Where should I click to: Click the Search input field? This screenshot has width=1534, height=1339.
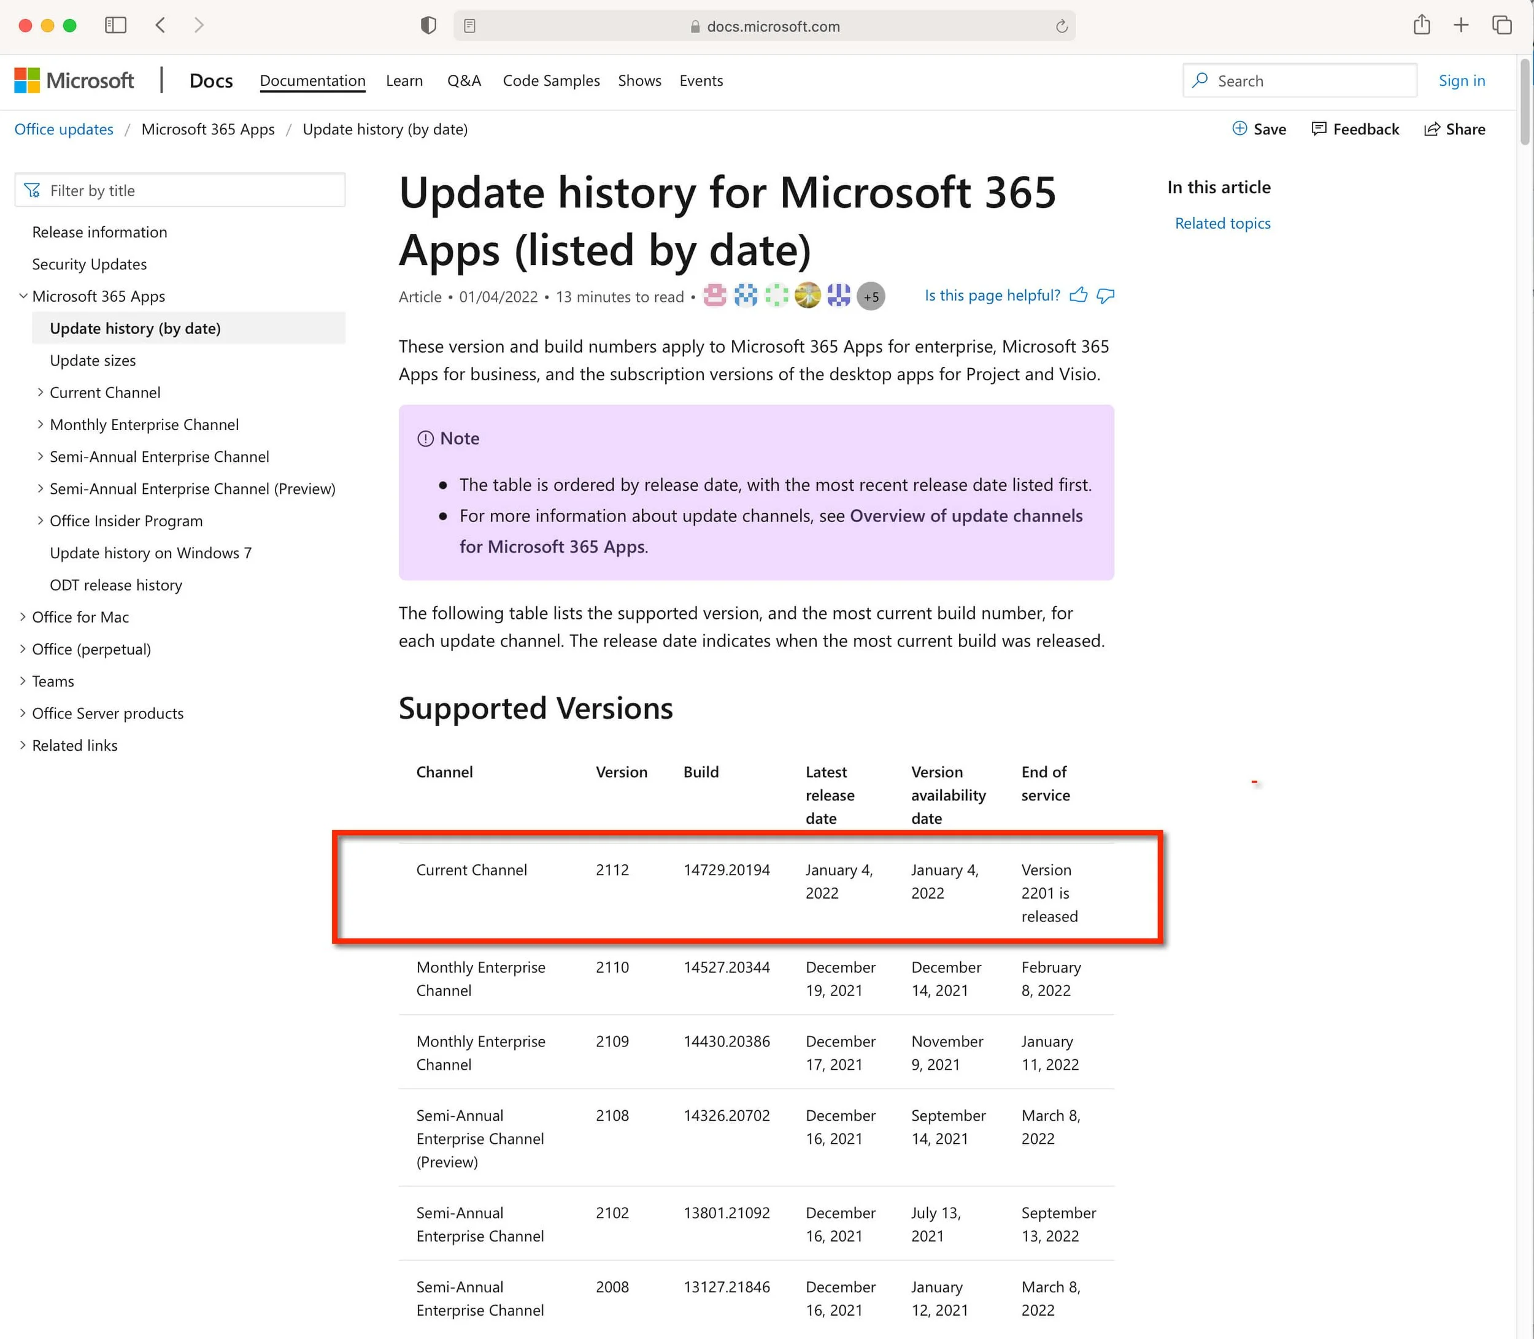click(x=1299, y=81)
